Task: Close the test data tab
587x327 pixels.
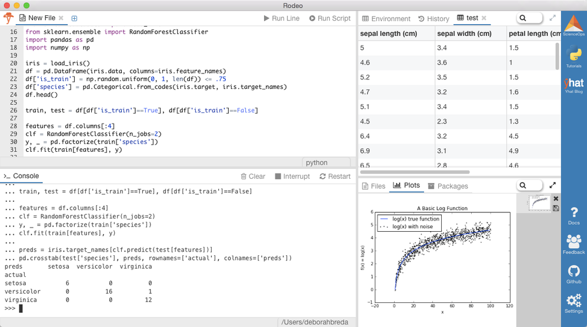Action: click(x=483, y=18)
